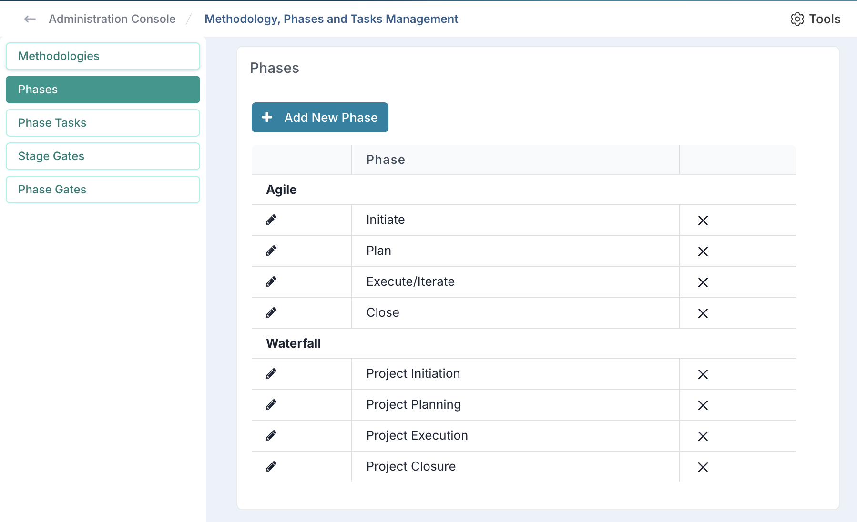Open the Phase Tasks section
Screen dimensions: 857x522
(103, 123)
